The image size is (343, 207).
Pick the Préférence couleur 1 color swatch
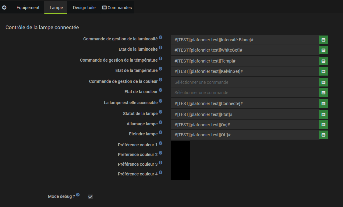[180, 146]
